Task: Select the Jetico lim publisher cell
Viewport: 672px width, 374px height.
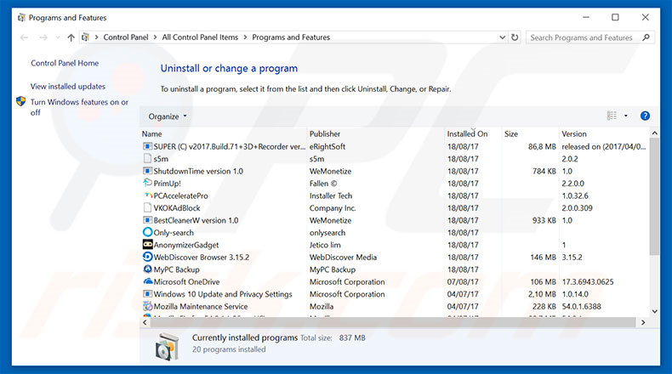Action: pyautogui.click(x=325, y=245)
